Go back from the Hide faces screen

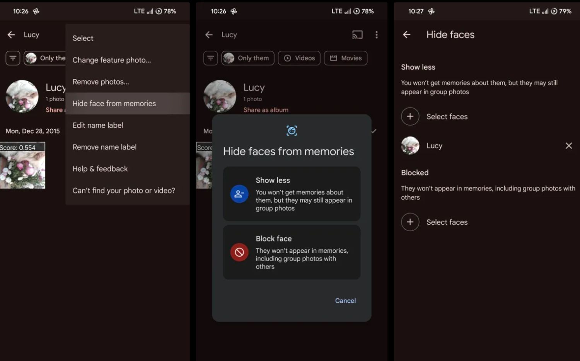[406, 35]
